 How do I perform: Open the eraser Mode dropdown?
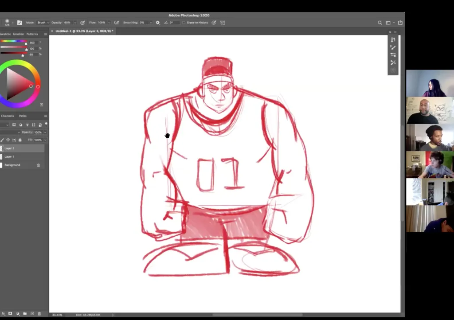pyautogui.click(x=43, y=23)
